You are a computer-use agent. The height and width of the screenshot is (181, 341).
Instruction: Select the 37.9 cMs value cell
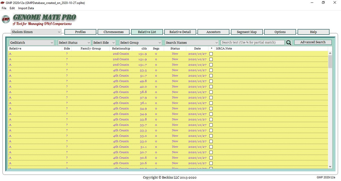(x=143, y=98)
